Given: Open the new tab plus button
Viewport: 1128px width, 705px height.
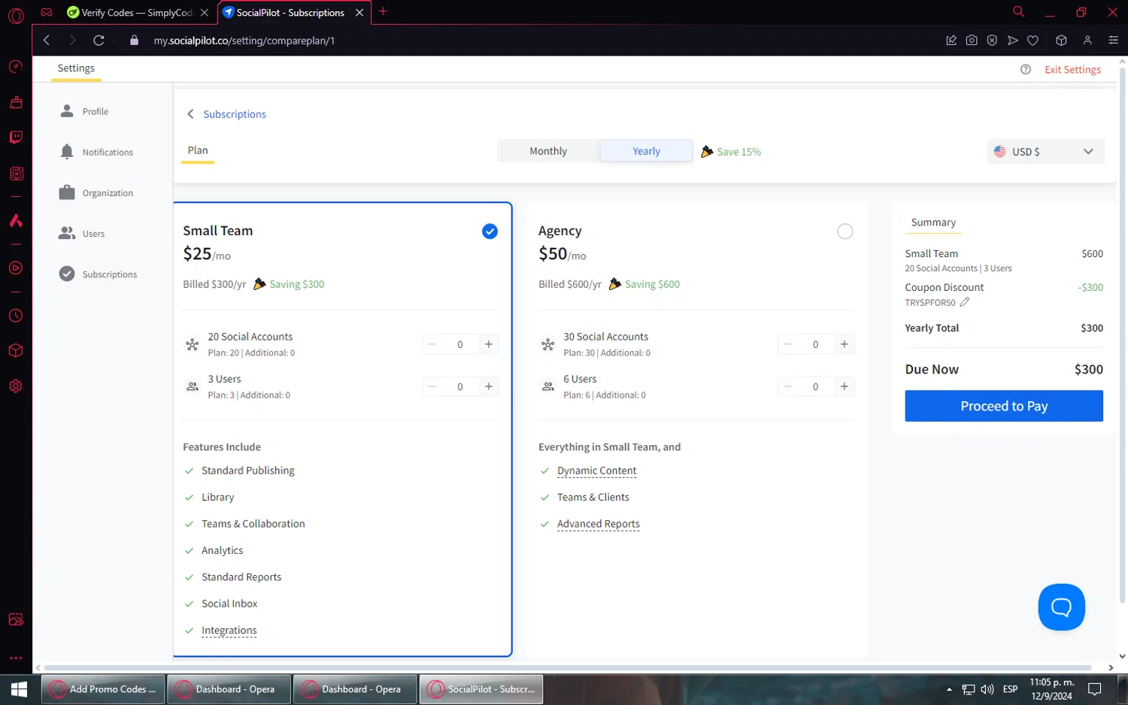Looking at the screenshot, I should (x=383, y=11).
